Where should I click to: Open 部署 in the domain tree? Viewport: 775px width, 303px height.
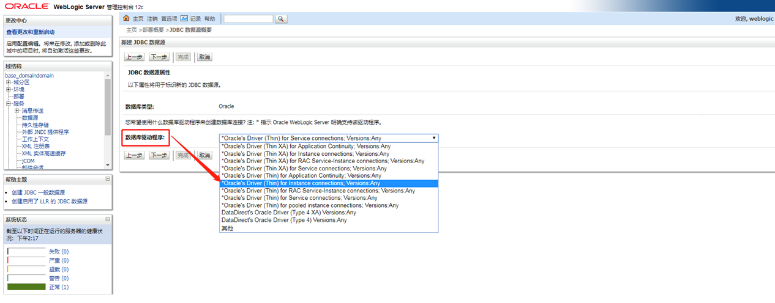[19, 97]
